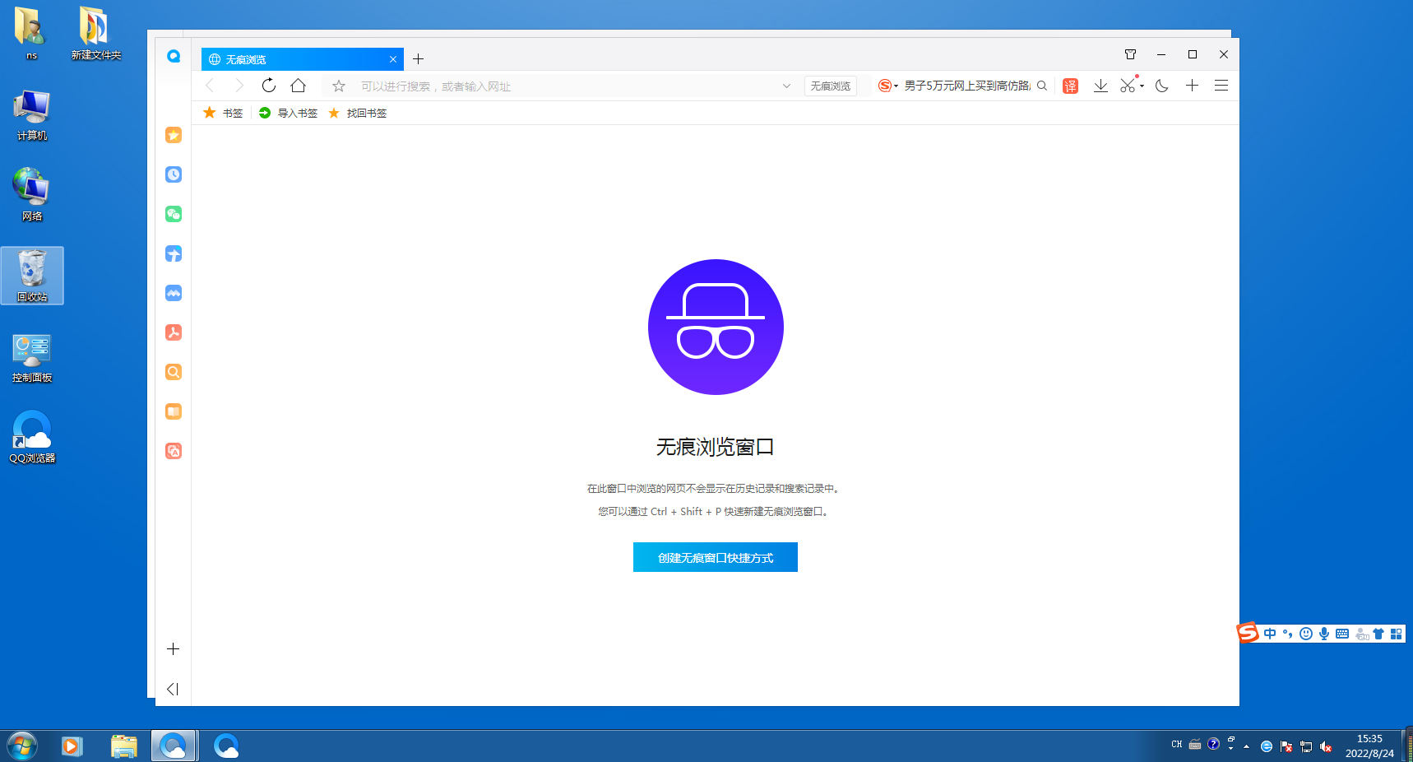1413x762 pixels.
Task: Click the incognito hat-and-glasses logo
Action: tap(716, 327)
